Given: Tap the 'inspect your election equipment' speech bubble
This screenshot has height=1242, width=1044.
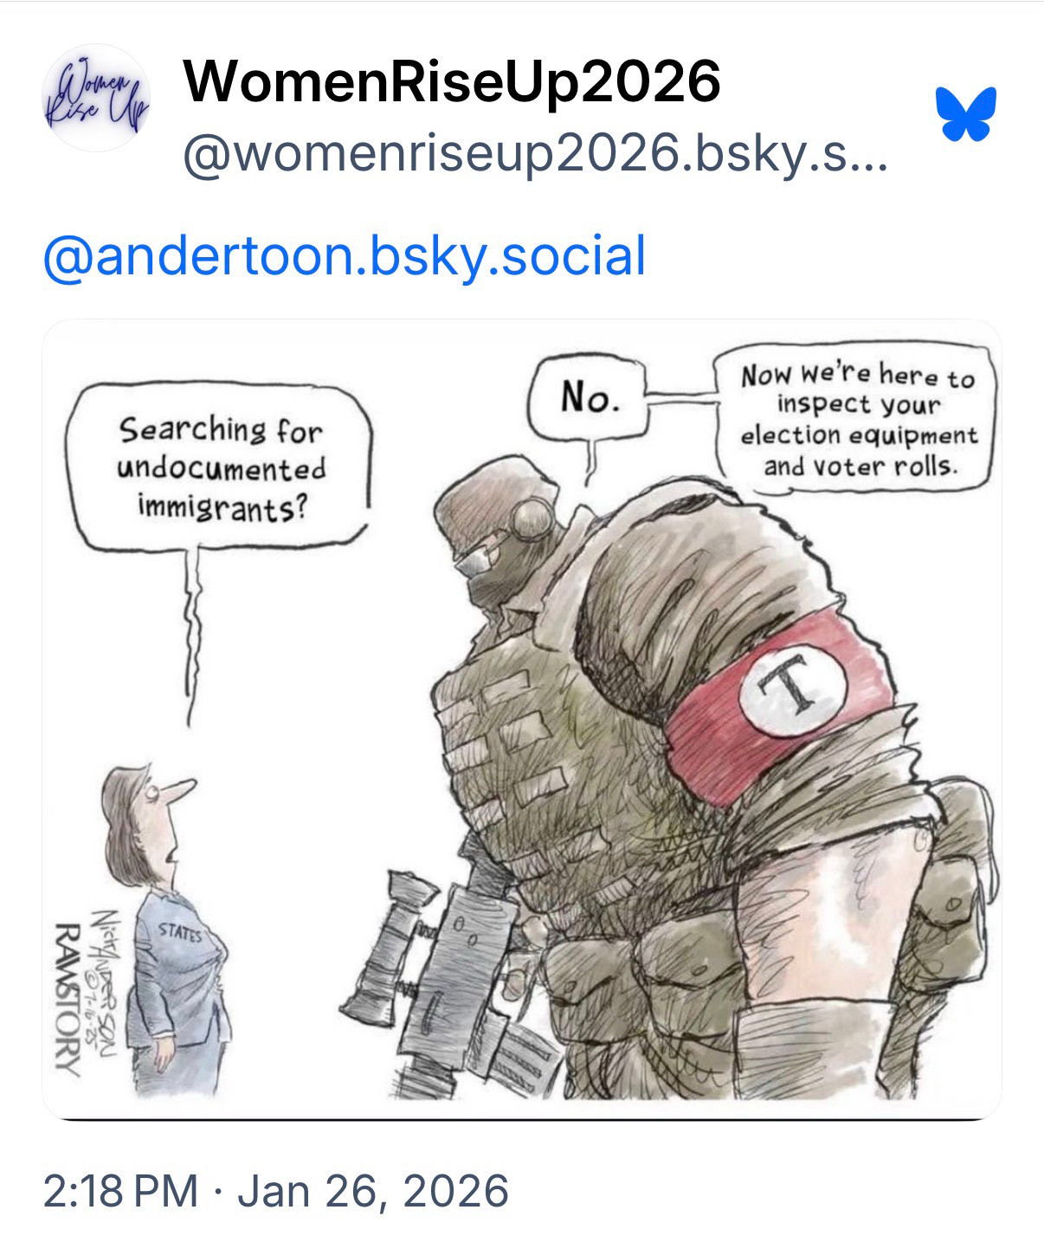Looking at the screenshot, I should pos(857,421).
